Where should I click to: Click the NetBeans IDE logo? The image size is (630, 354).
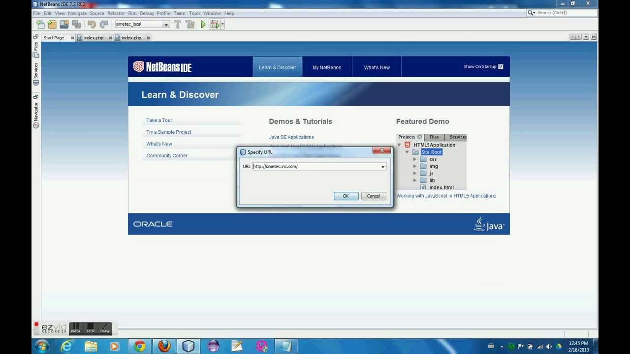pos(162,67)
